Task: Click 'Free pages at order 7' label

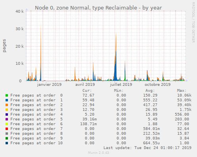Action: pos(36,129)
